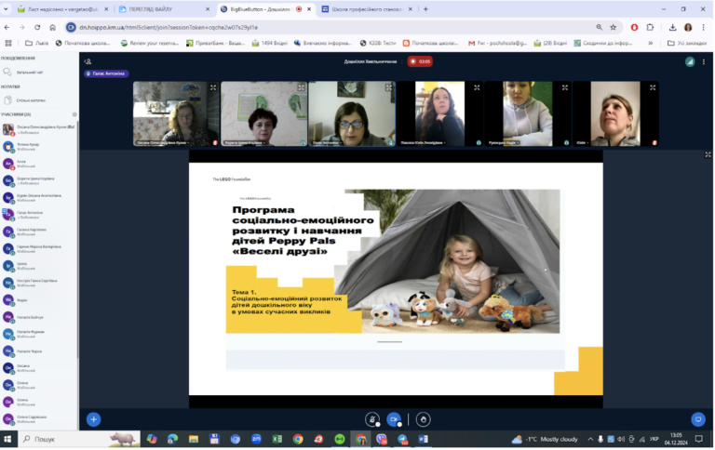Unmute microphone in bottom toolbar

coord(372,419)
